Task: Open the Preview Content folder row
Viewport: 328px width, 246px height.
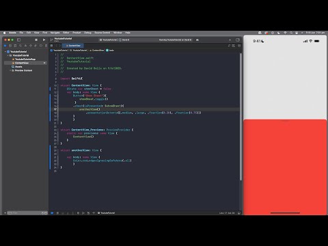Action: [x=22, y=70]
